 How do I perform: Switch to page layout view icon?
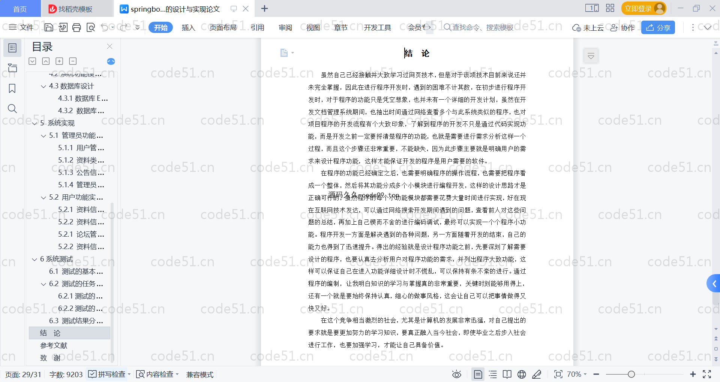point(478,374)
